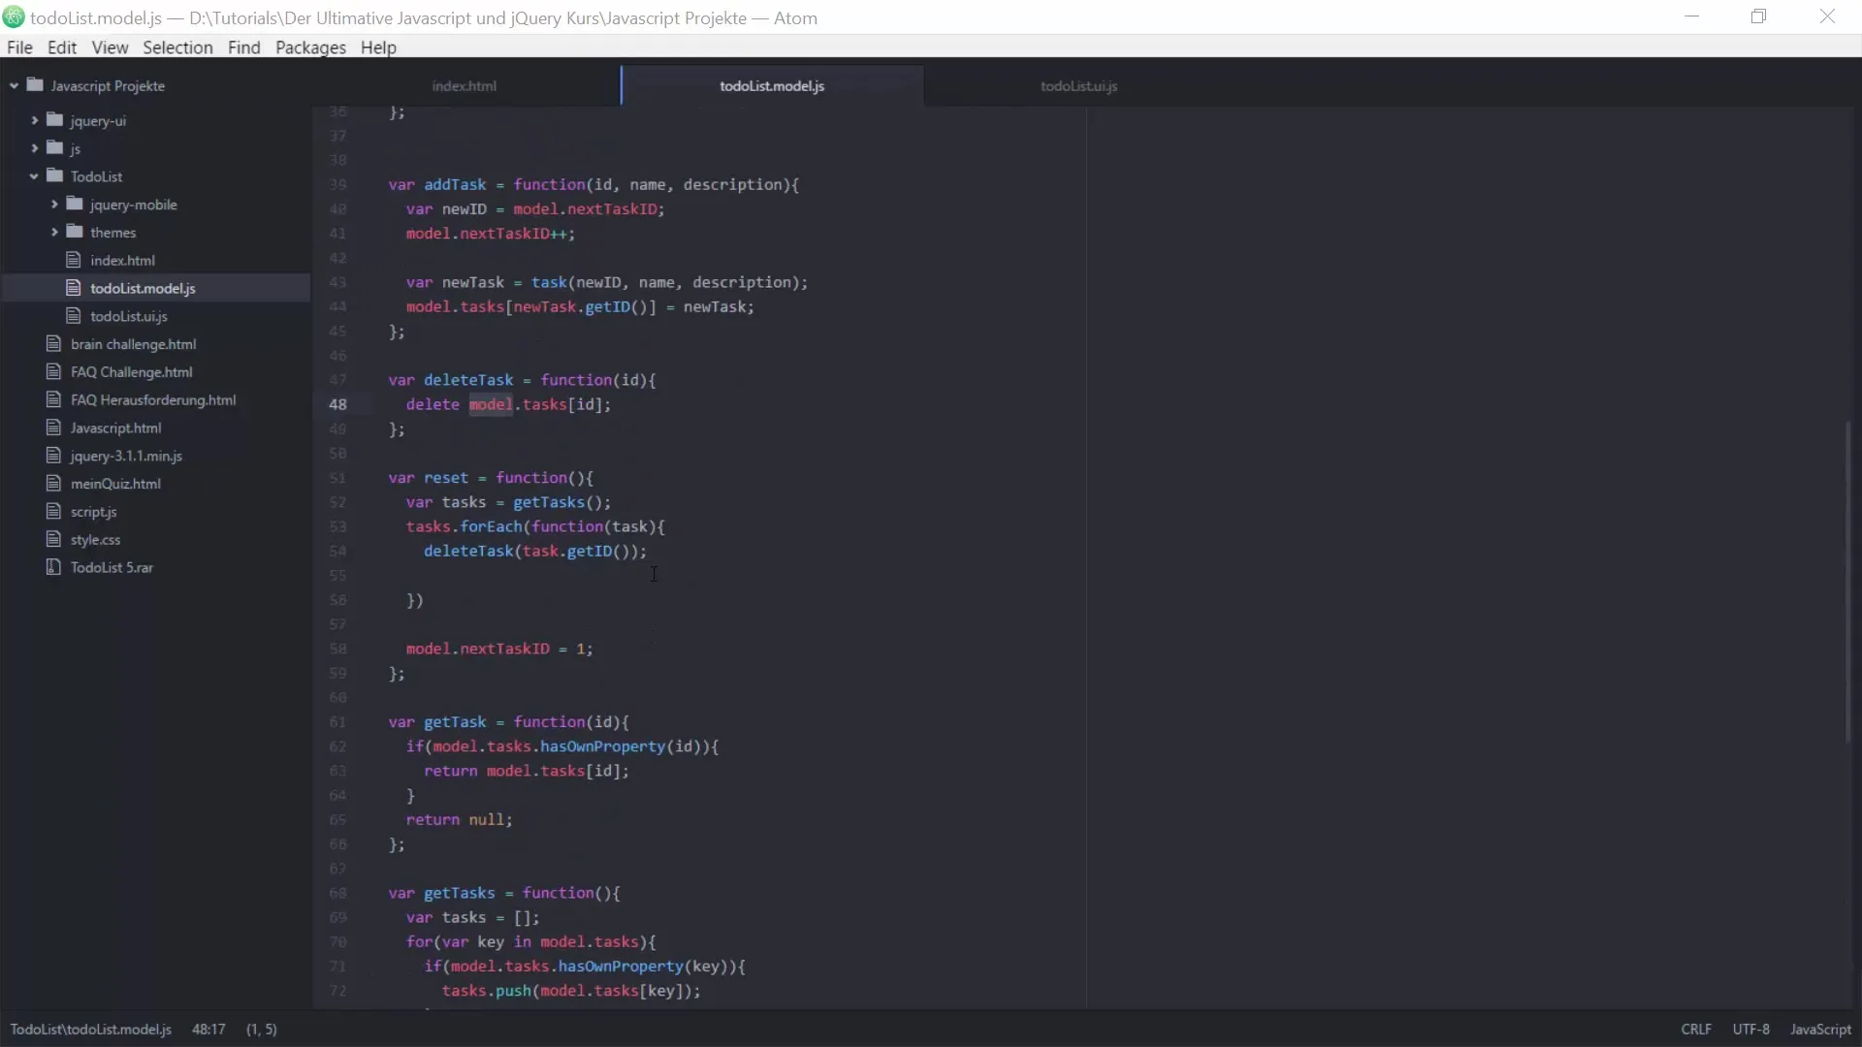Switch to the index.html editor tab
This screenshot has width=1862, height=1047.
[465, 86]
